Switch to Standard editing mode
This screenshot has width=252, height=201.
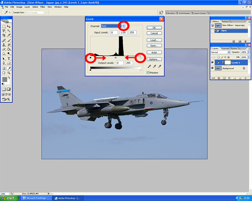[x=4, y=89]
